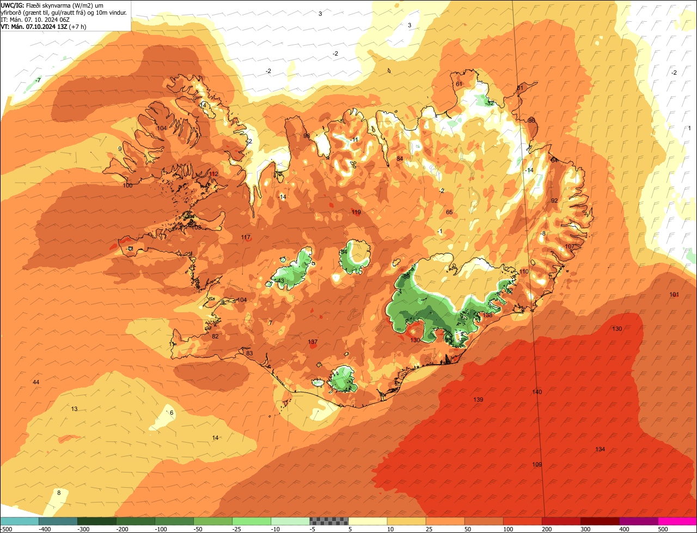Click the light green legend swatch above -25
The width and height of the screenshot is (697, 533).
[x=252, y=521]
